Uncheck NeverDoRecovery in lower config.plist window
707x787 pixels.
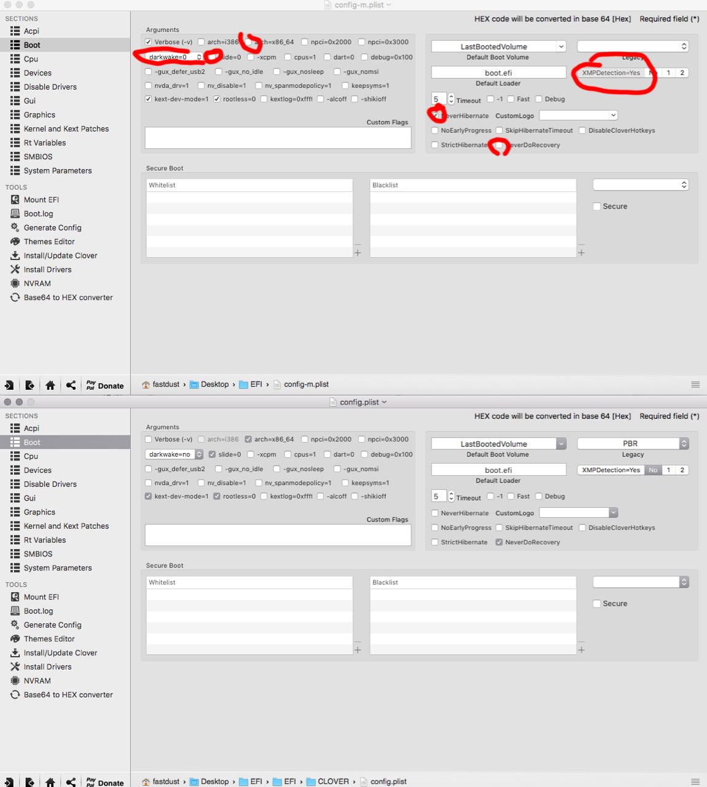coord(499,542)
